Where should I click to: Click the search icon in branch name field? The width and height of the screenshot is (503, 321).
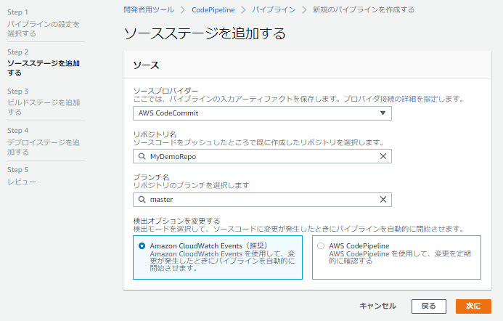(142, 199)
